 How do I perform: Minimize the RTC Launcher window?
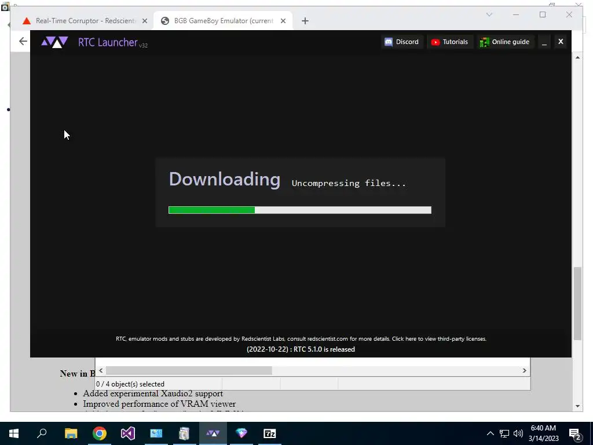(544, 42)
